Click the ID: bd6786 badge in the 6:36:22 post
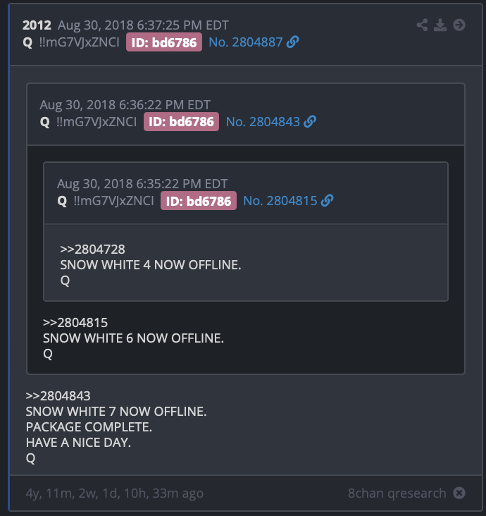The image size is (486, 516). 181,122
